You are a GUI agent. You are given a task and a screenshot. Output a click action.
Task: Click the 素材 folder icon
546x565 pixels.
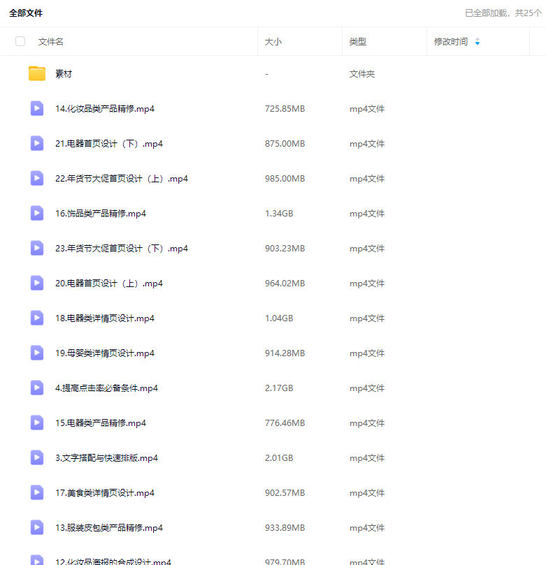[x=37, y=73]
